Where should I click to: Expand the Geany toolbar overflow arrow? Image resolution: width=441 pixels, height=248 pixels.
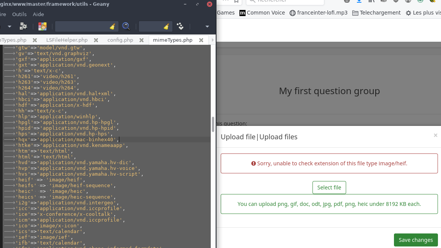click(207, 26)
